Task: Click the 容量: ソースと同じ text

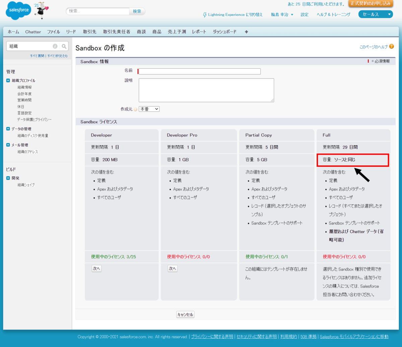Action: (x=339, y=160)
